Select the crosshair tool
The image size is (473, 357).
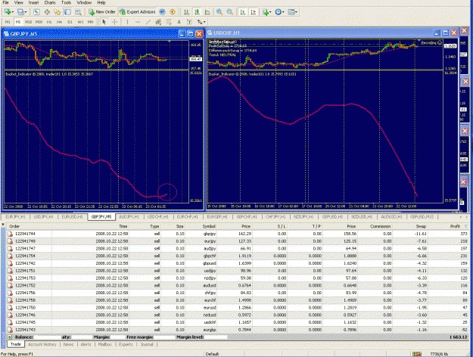pyautogui.click(x=114, y=22)
